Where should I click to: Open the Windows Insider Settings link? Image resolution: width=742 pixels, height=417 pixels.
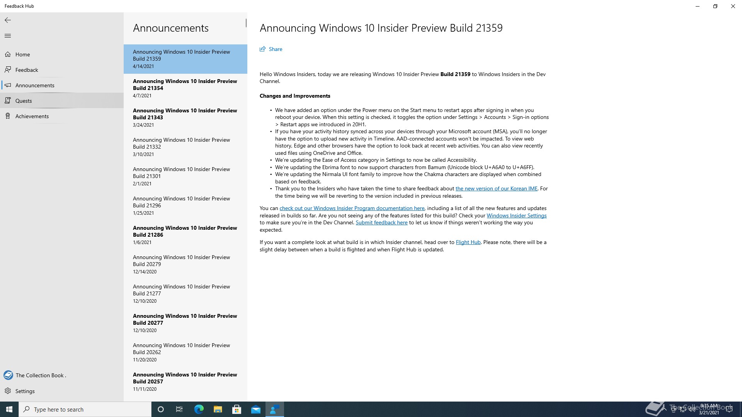point(516,215)
